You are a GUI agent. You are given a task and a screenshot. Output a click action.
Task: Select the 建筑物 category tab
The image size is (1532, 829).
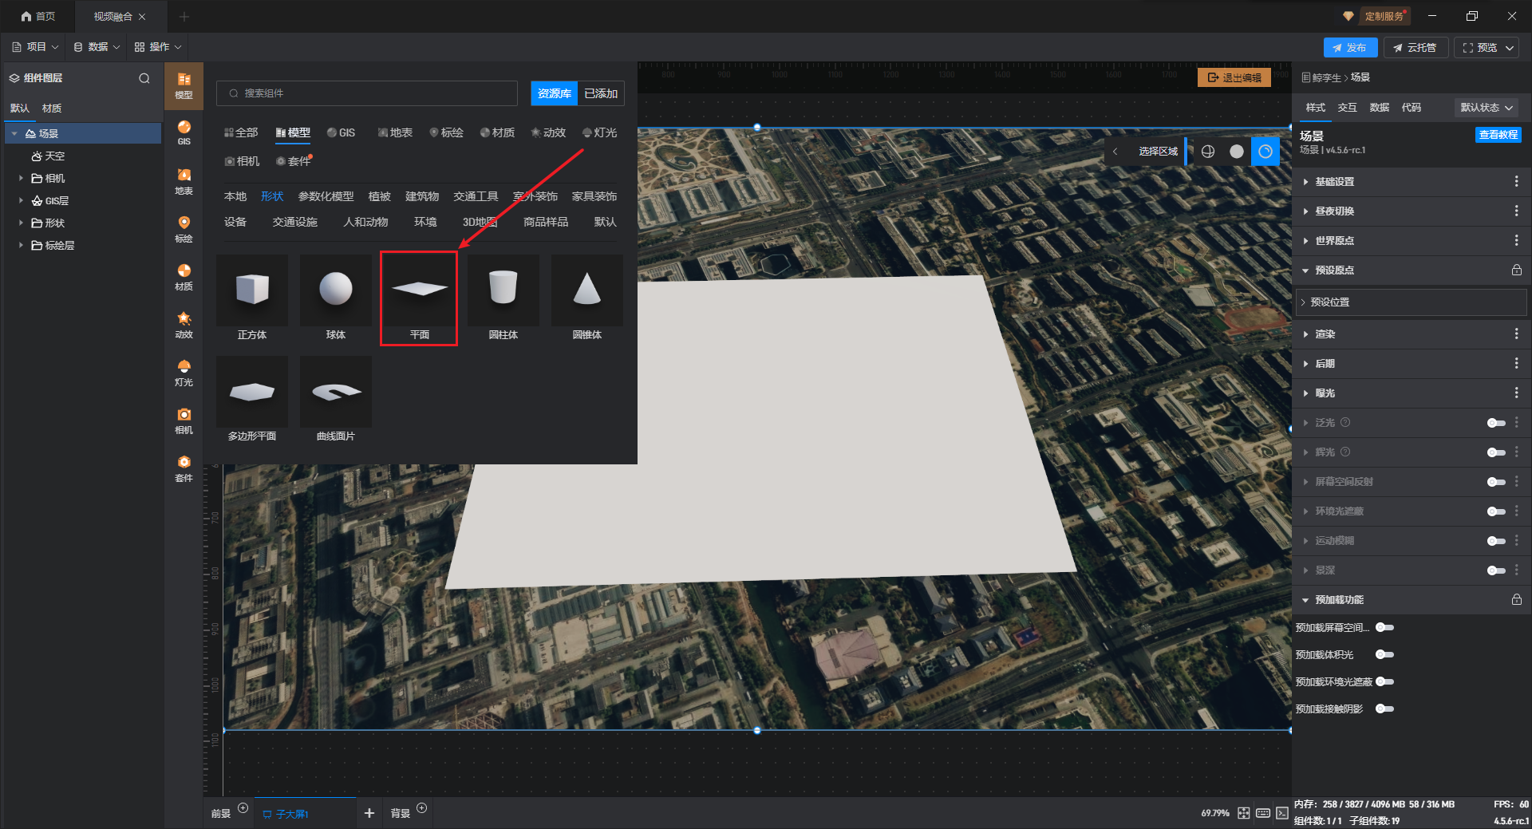(x=421, y=196)
